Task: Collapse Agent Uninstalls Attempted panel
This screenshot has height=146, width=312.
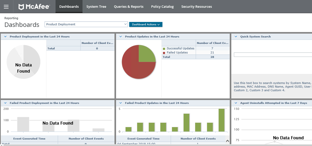Action: click(x=236, y=103)
